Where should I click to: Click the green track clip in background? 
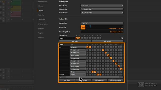pyautogui.click(x=16, y=3)
